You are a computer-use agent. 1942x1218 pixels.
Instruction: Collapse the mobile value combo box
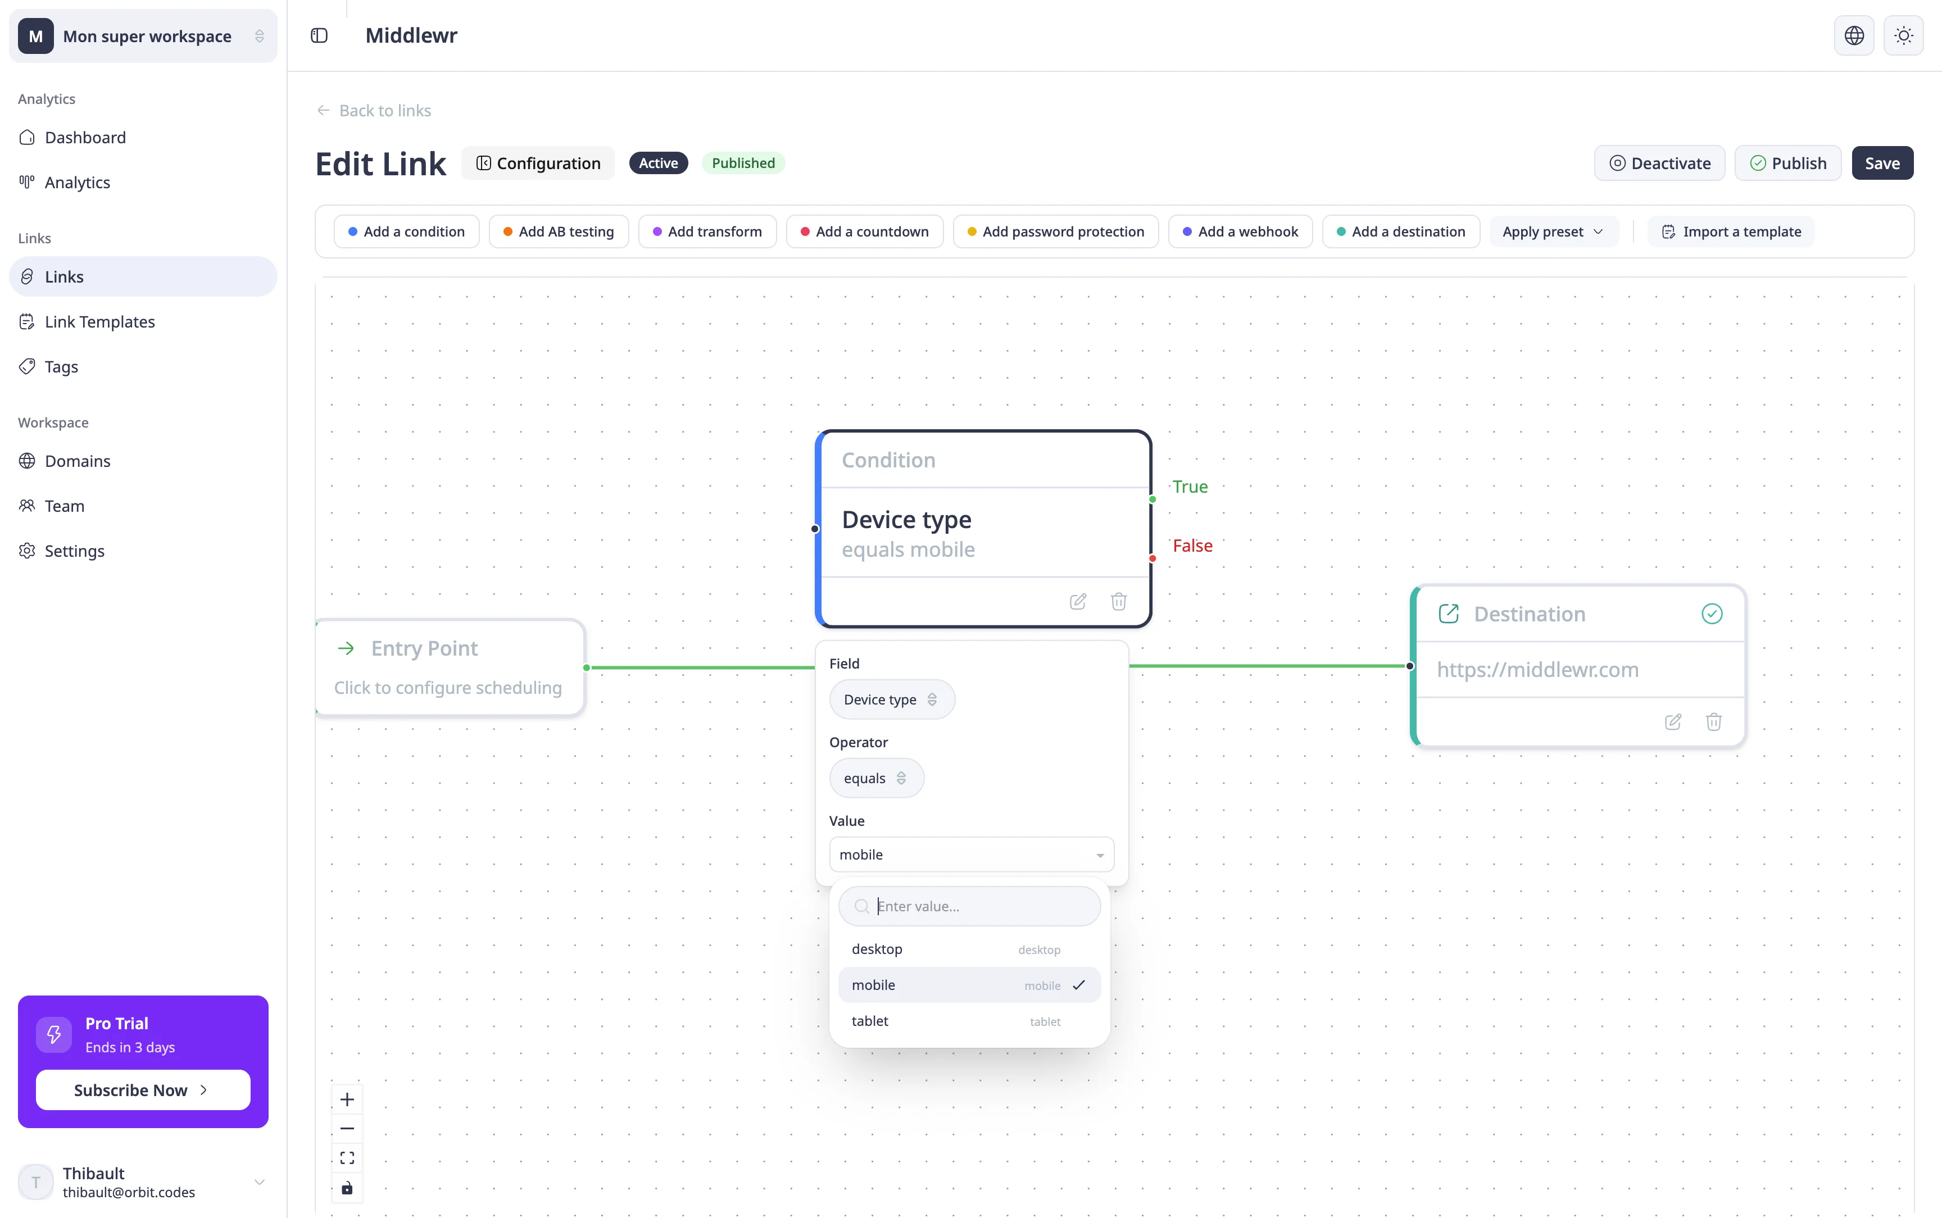(x=972, y=855)
